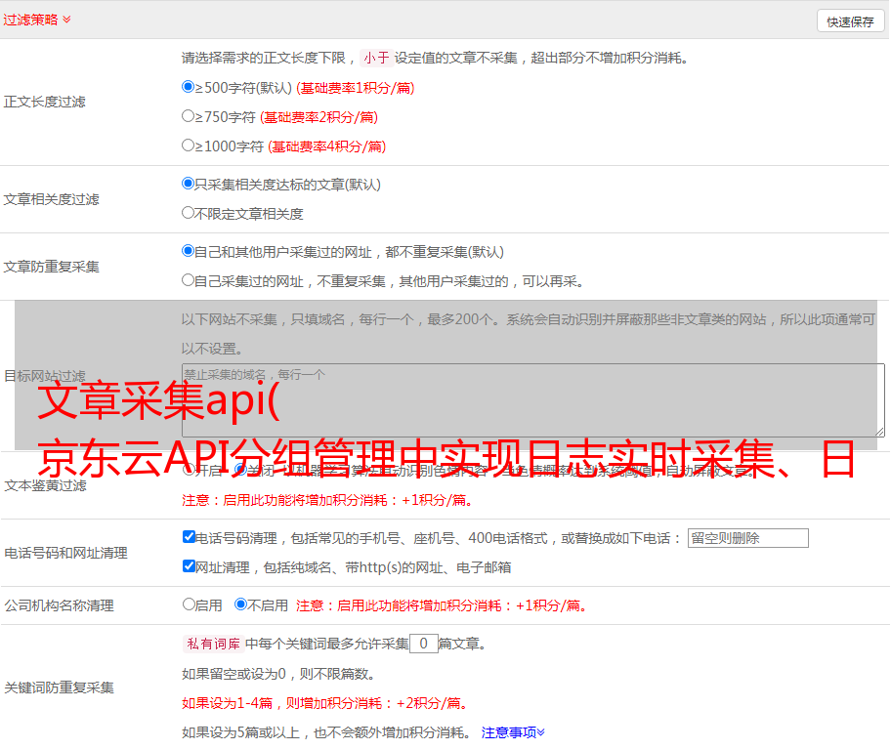891x750 pixels.
Task: Collapse the 过滤策略 section chevron
Action: (x=66, y=20)
